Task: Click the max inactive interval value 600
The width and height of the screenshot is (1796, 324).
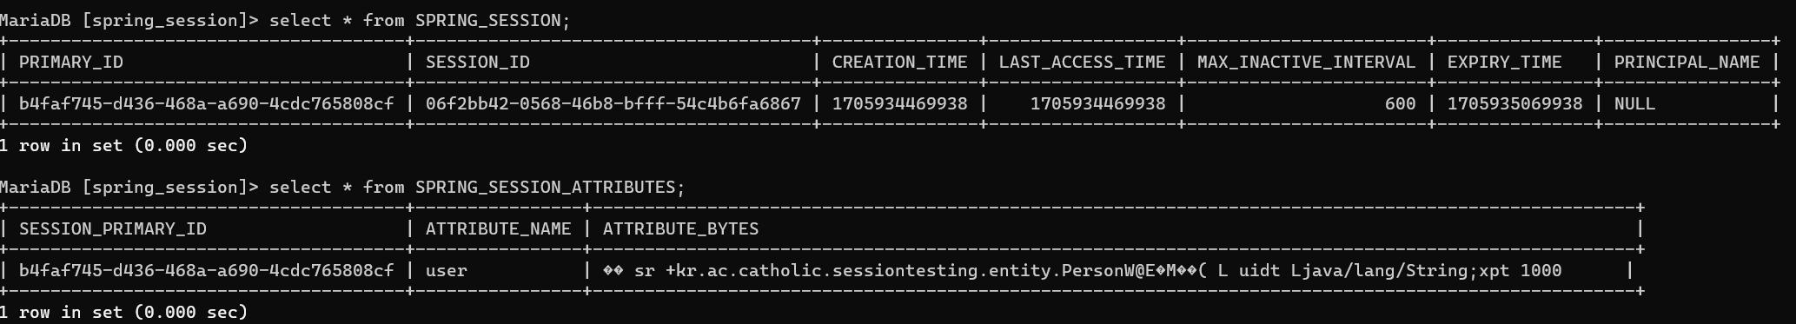Action: (1400, 103)
